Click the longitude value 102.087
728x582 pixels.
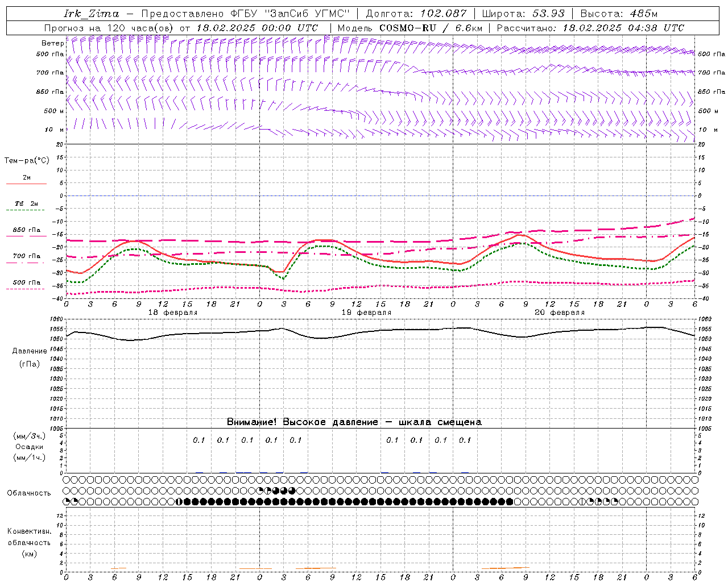[x=444, y=14]
